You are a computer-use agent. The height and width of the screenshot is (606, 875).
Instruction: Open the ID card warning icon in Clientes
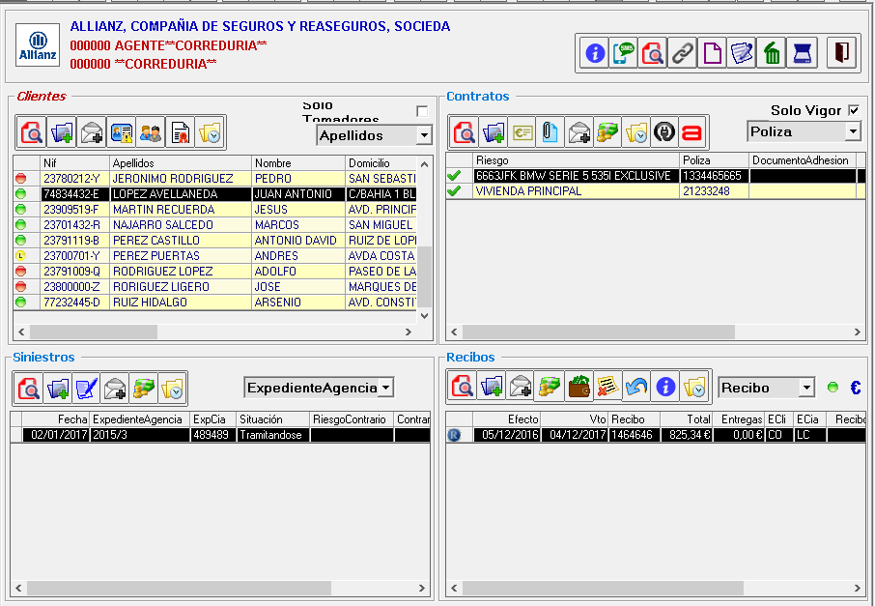[x=121, y=132]
